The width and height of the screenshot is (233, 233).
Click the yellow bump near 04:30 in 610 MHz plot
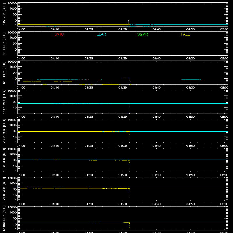tap(124, 79)
